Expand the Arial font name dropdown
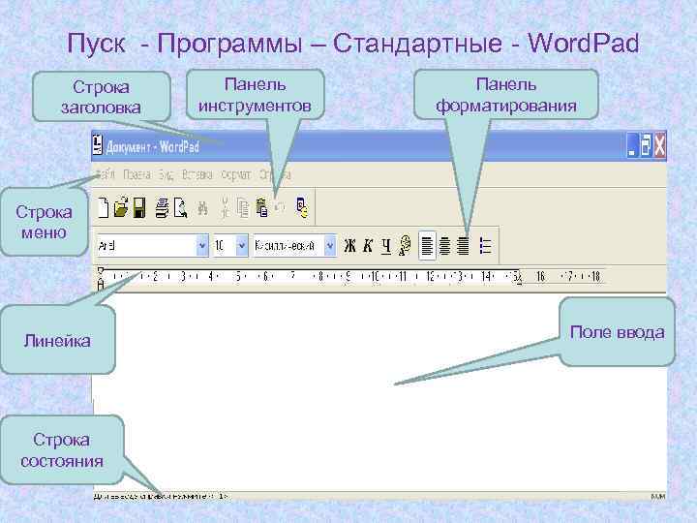Viewport: 697px width, 523px height. click(x=202, y=245)
